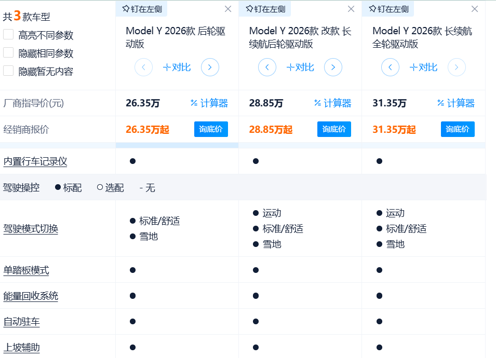Click 询底价 next to 31.35万起
496x358 pixels.
(458, 129)
